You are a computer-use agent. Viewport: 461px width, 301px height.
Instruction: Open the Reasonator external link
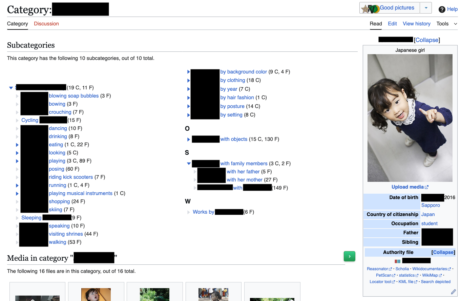(379, 269)
